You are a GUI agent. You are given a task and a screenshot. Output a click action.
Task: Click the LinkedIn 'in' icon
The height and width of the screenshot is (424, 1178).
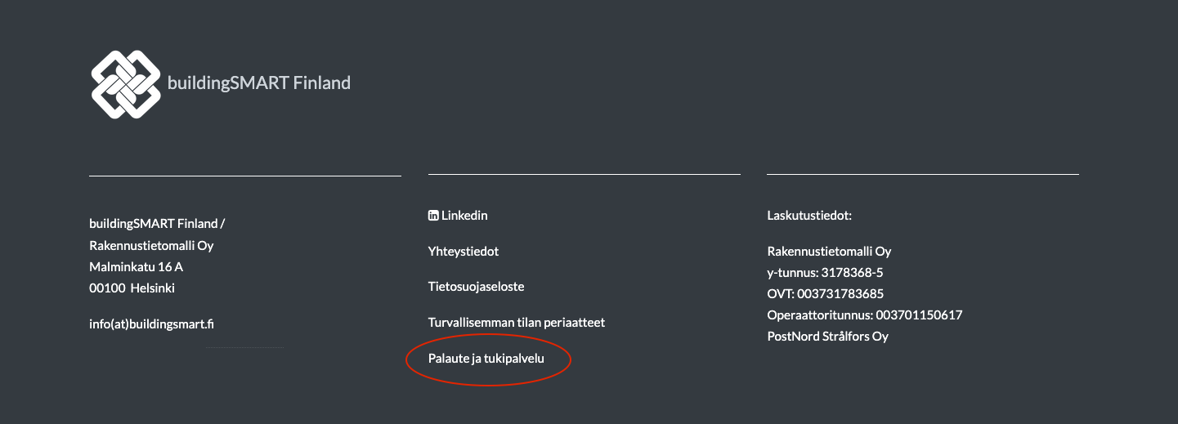[433, 216]
